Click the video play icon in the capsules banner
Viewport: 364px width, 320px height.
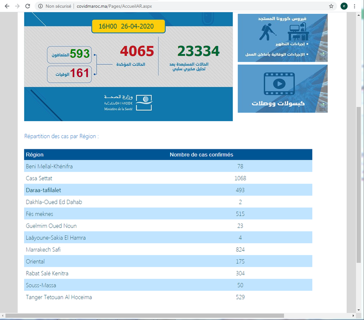[x=278, y=84]
